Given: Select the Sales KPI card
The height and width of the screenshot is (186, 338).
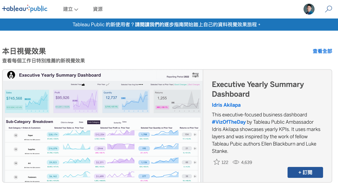Looking at the screenshot, I should pyautogui.click(x=27, y=101).
